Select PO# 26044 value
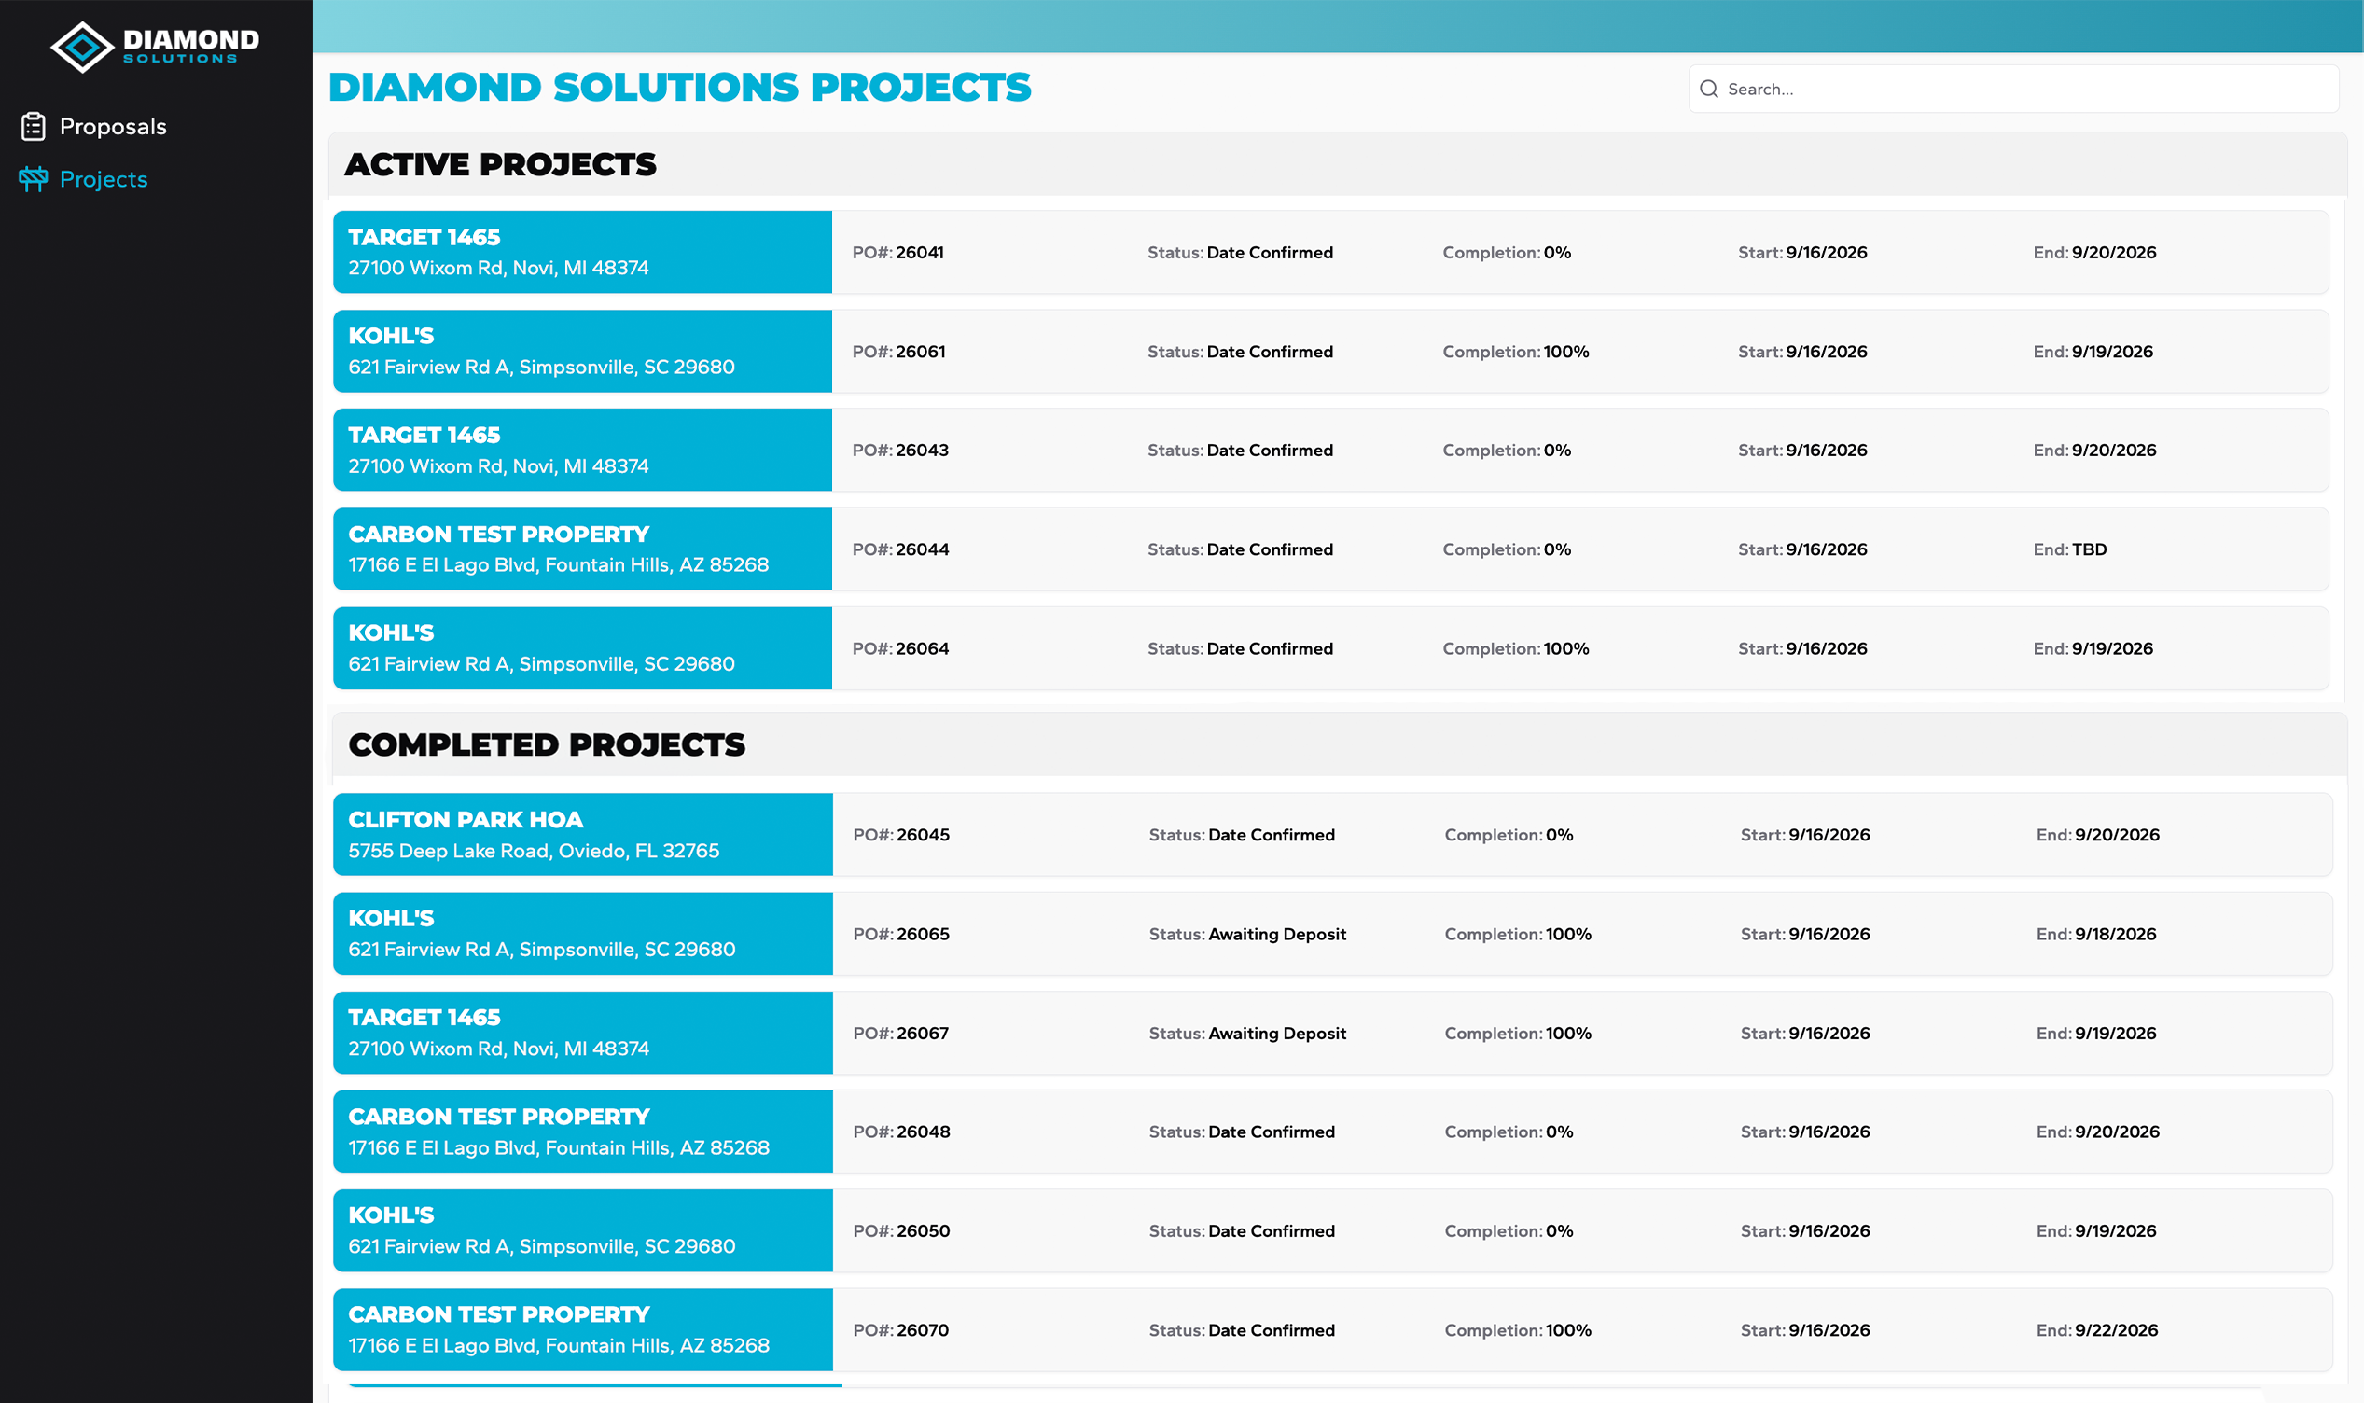Image resolution: width=2364 pixels, height=1403 pixels. click(x=923, y=549)
